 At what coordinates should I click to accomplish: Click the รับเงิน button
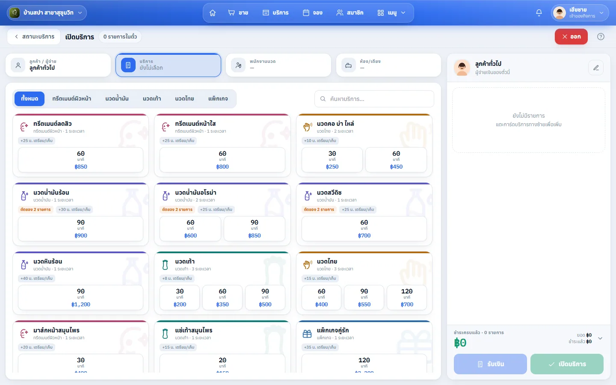(x=490, y=364)
